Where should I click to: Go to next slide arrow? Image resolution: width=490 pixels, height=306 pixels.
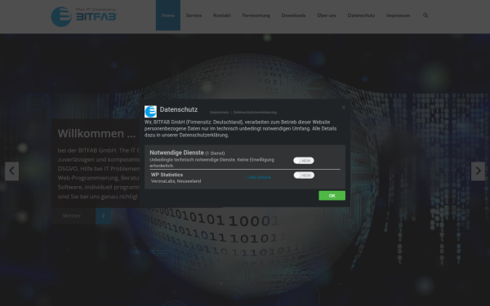(x=478, y=171)
